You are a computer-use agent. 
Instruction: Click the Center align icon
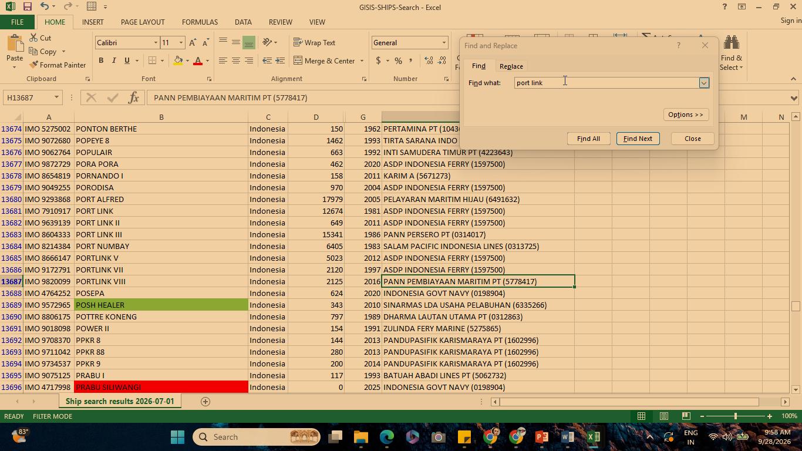235,60
